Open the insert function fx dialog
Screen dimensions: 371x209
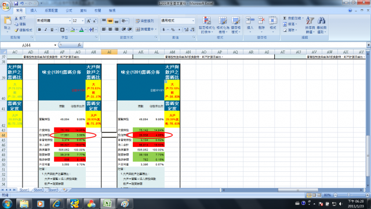point(79,45)
